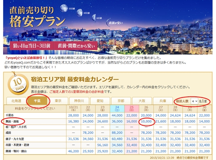The width and height of the screenshot is (216, 160).
Task: Click the 格安プラン hero banner image
Action: coord(108,25)
